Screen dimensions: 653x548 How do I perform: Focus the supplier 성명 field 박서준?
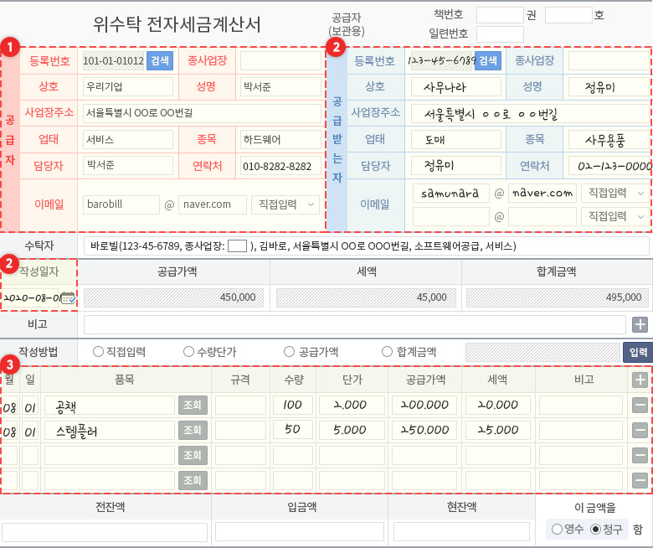[x=280, y=86]
